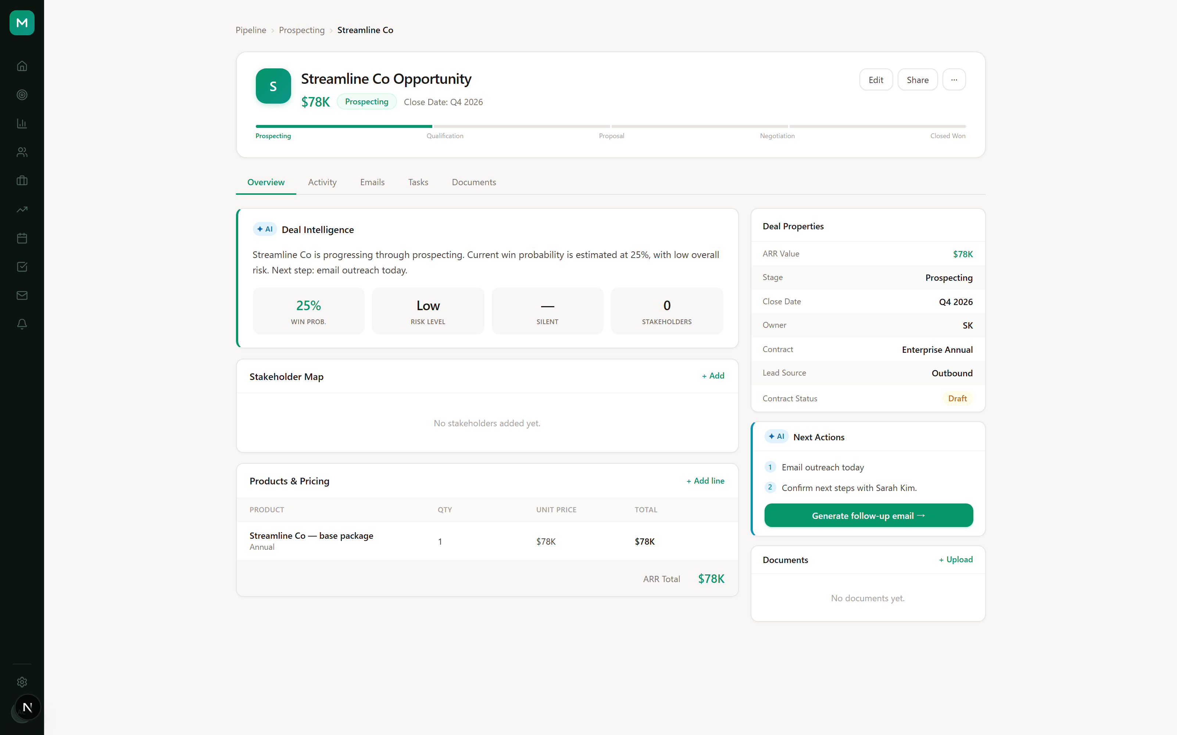Screen dimensions: 1177x735
Task: Click + Add line in Products & Pricing
Action: 705,481
